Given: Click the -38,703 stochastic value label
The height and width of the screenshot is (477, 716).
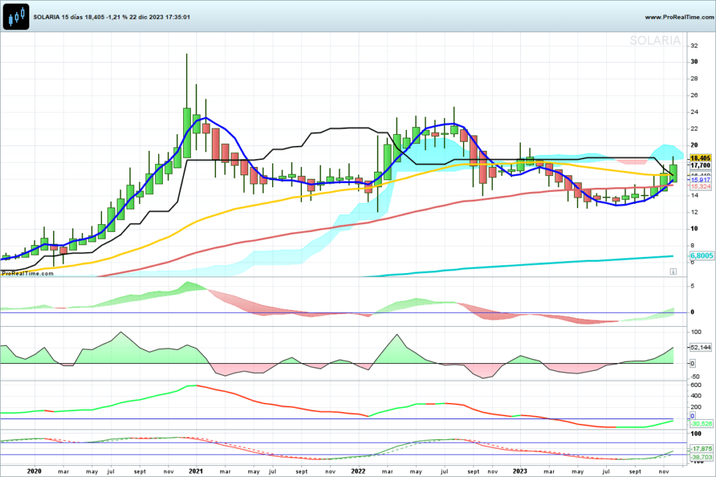Looking at the screenshot, I should (701, 457).
